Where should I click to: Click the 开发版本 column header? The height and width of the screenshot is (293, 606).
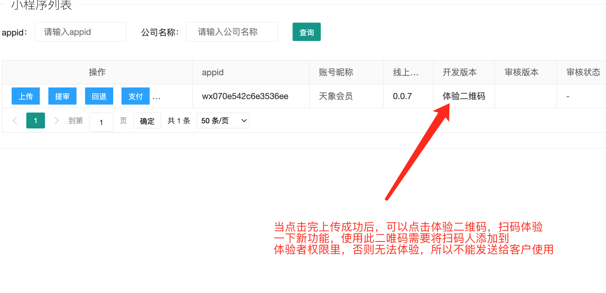(x=459, y=72)
